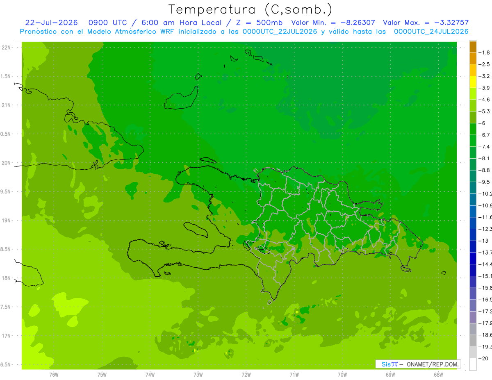The image size is (492, 380).
Task: Click the "Valor Max. = -3.32757" readout
Action: coord(426,23)
